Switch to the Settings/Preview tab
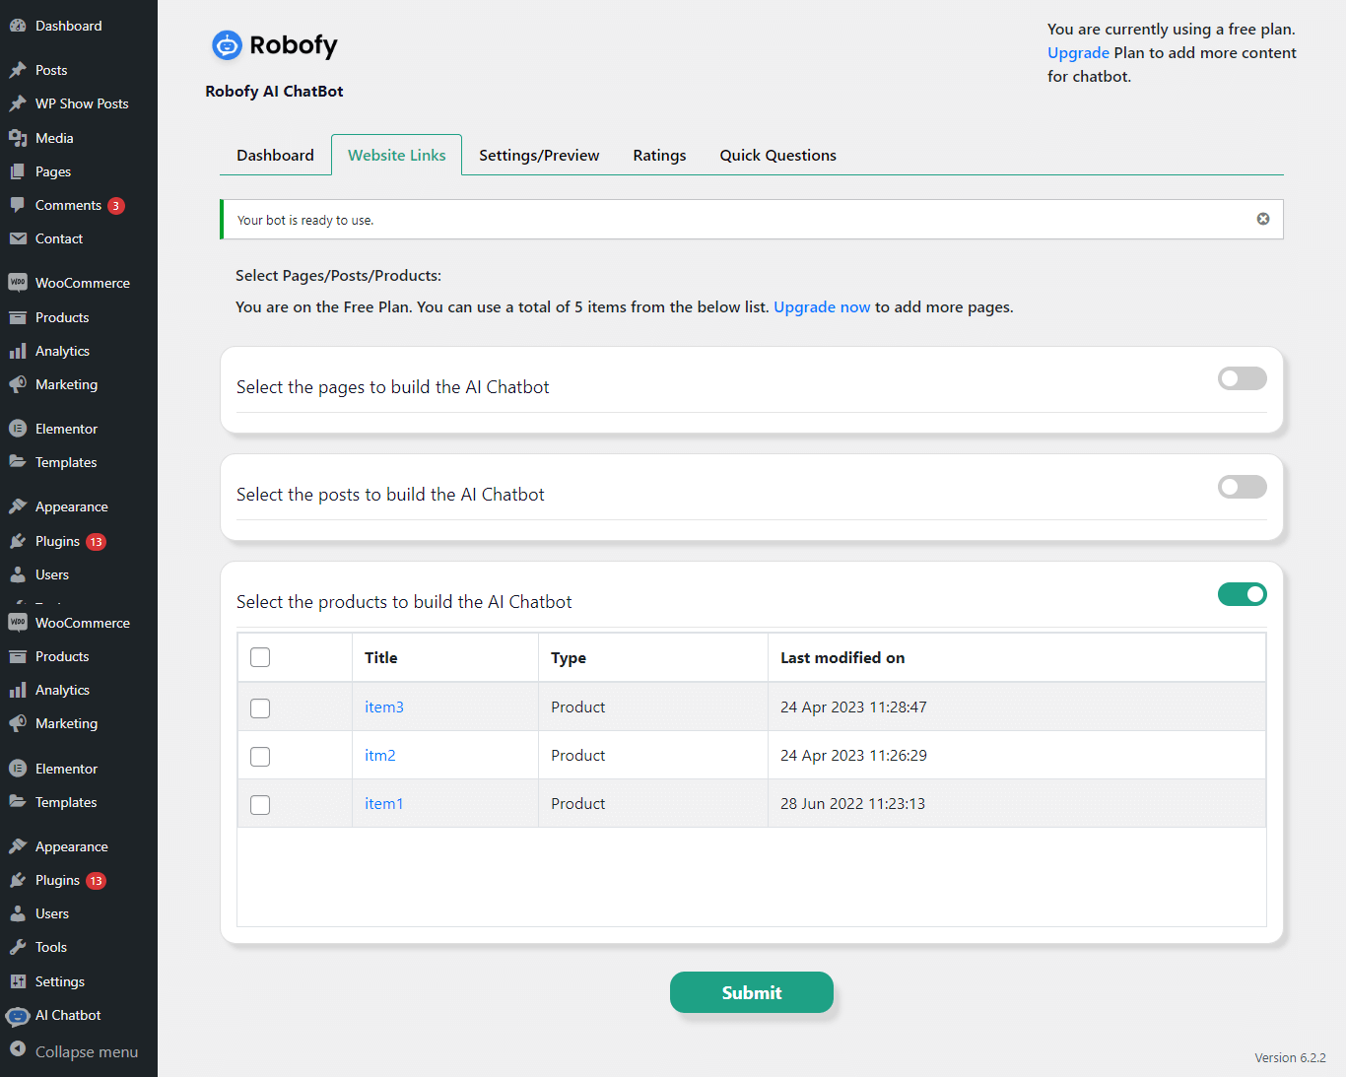Image resolution: width=1346 pixels, height=1077 pixels. (x=539, y=156)
